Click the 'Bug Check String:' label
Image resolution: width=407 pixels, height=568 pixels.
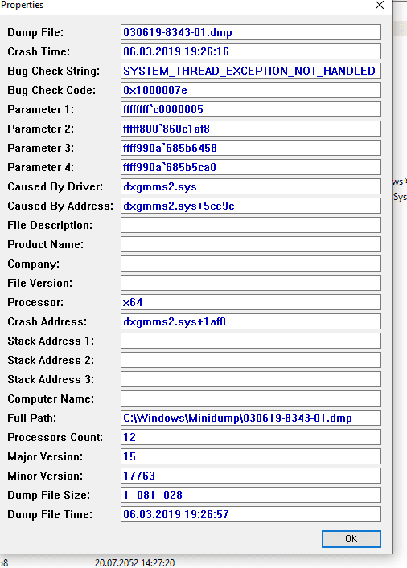[x=54, y=71]
